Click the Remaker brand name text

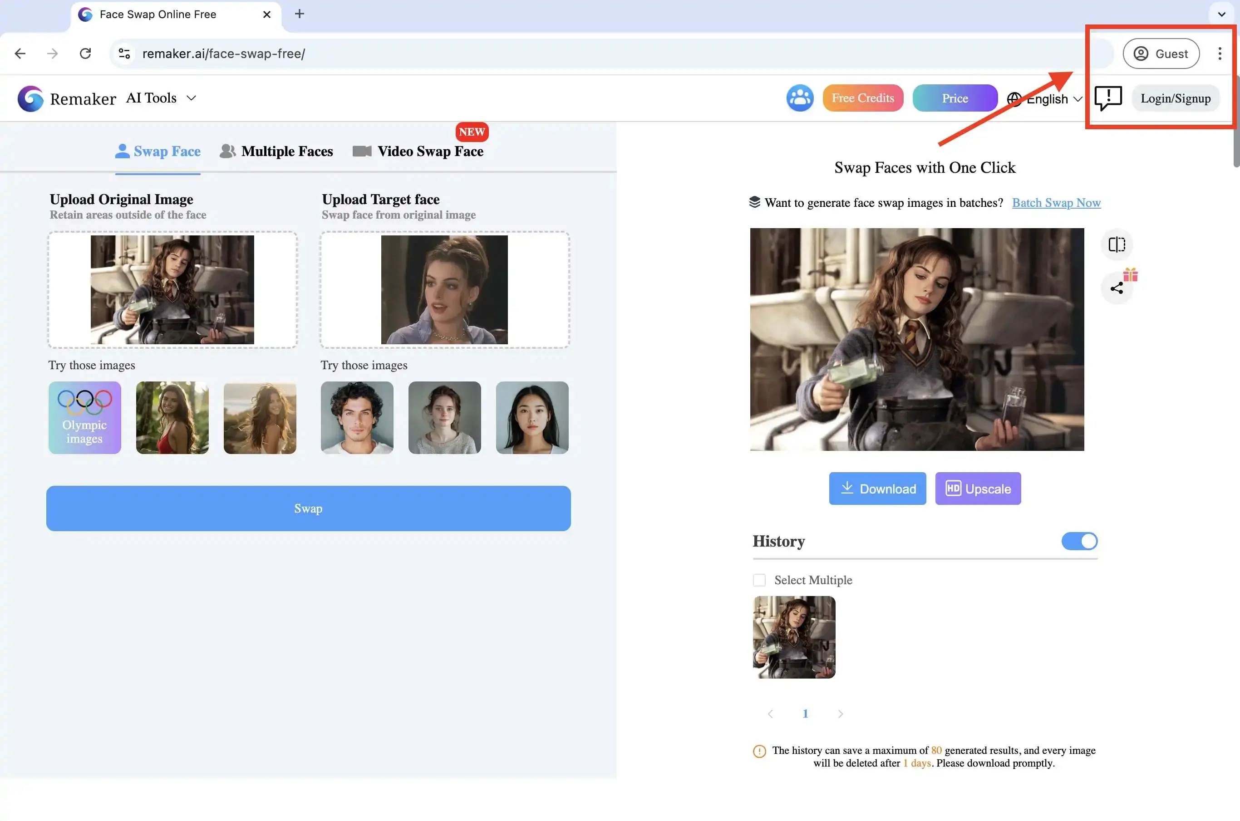click(83, 98)
